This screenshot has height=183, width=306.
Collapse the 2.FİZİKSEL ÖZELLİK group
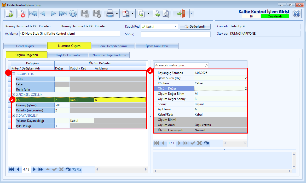click(14, 95)
